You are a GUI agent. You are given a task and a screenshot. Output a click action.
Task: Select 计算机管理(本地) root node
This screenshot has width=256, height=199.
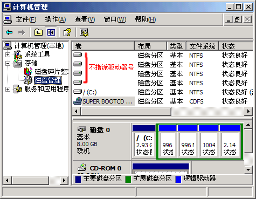point(39,46)
